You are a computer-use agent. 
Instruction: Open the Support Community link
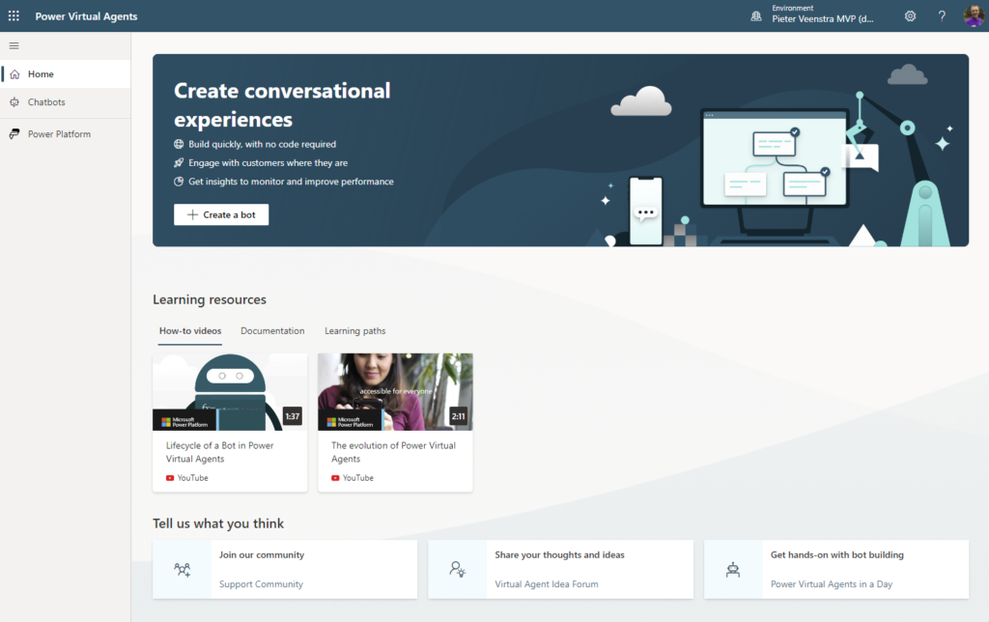pos(261,584)
